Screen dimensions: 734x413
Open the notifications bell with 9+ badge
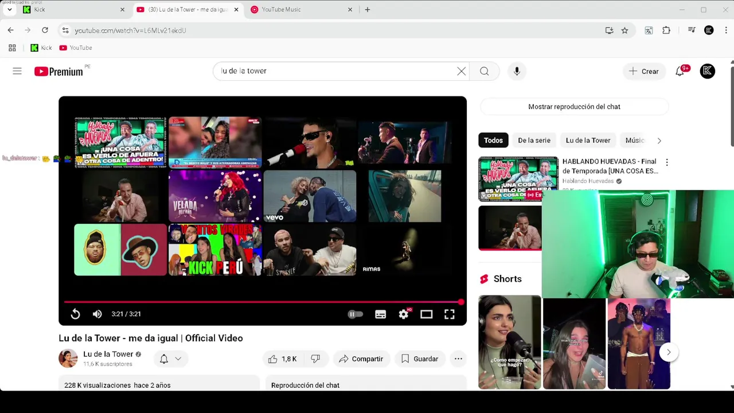pos(680,71)
